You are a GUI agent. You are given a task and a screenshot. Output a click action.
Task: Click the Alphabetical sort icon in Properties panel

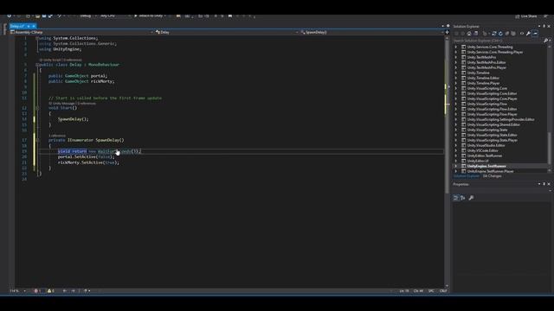pos(463,198)
